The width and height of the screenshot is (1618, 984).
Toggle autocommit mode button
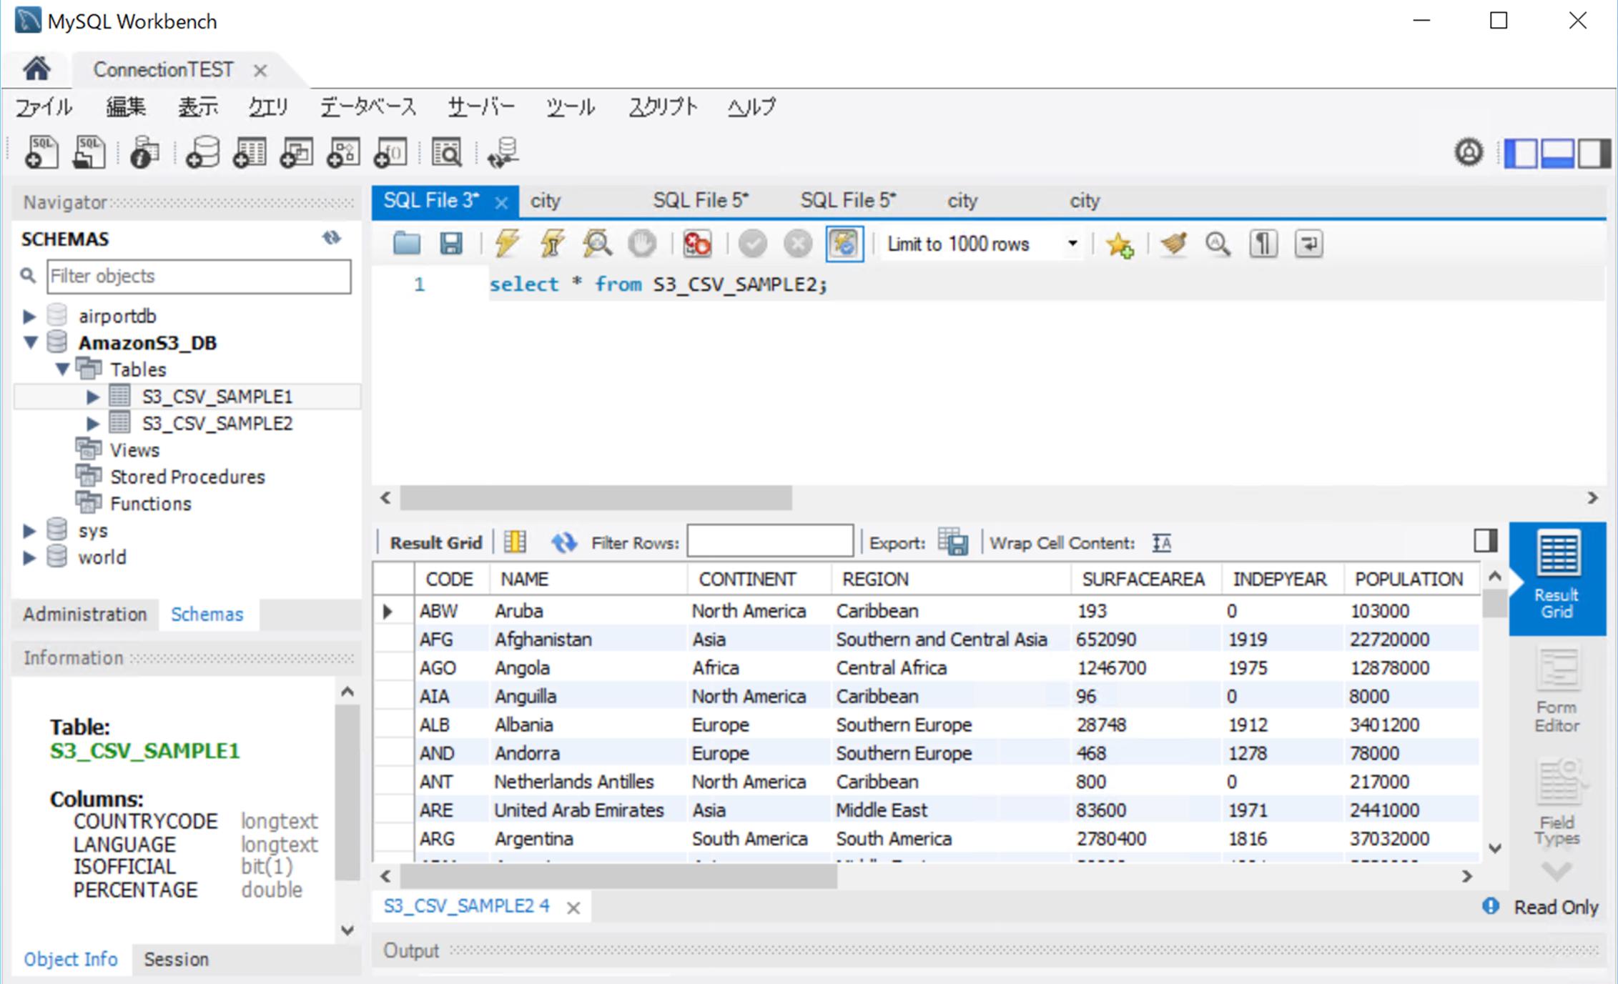pos(844,244)
